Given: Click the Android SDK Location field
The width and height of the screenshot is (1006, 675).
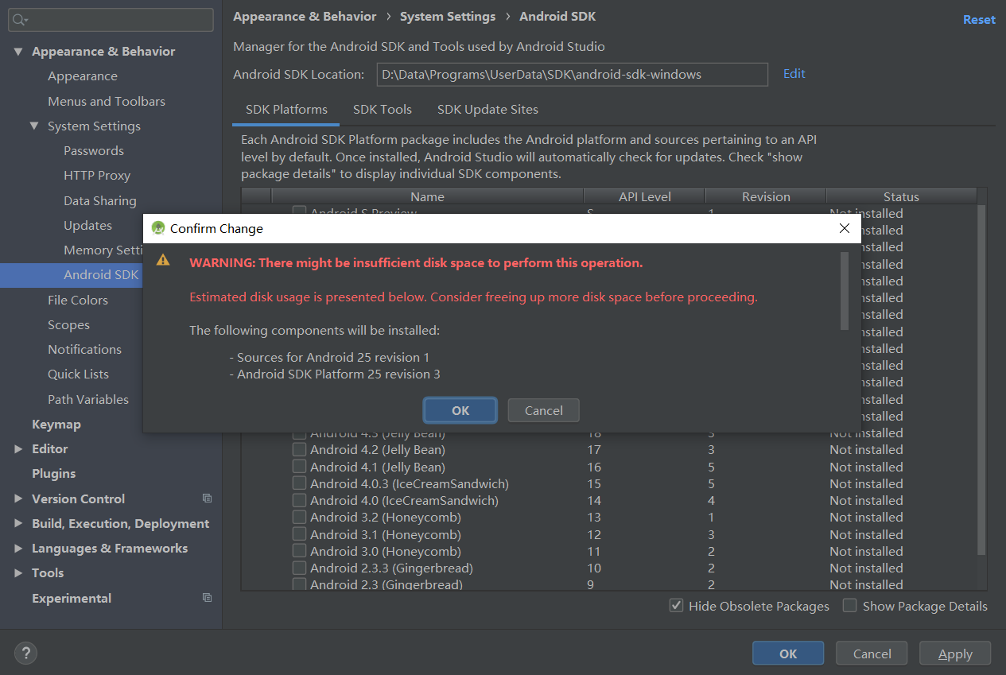Looking at the screenshot, I should [572, 74].
